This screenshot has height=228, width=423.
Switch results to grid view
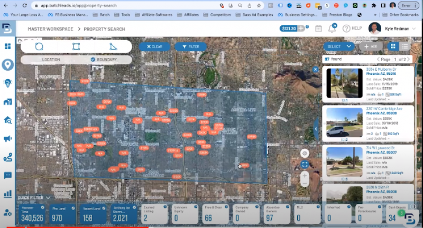393,46
